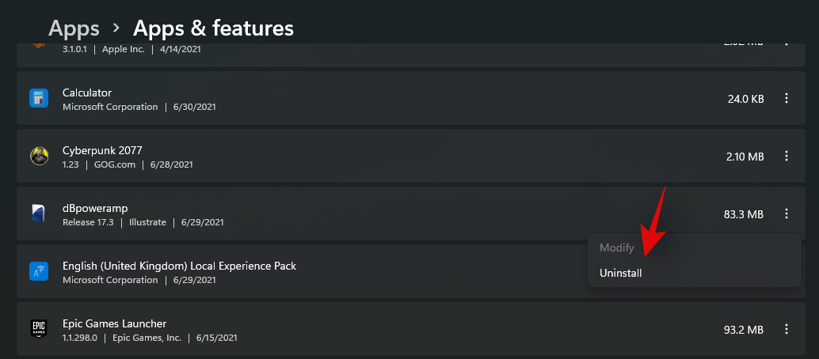Viewport: 819px width, 359px height.
Task: Click the English Local Experience Pack icon
Action: coord(39,271)
